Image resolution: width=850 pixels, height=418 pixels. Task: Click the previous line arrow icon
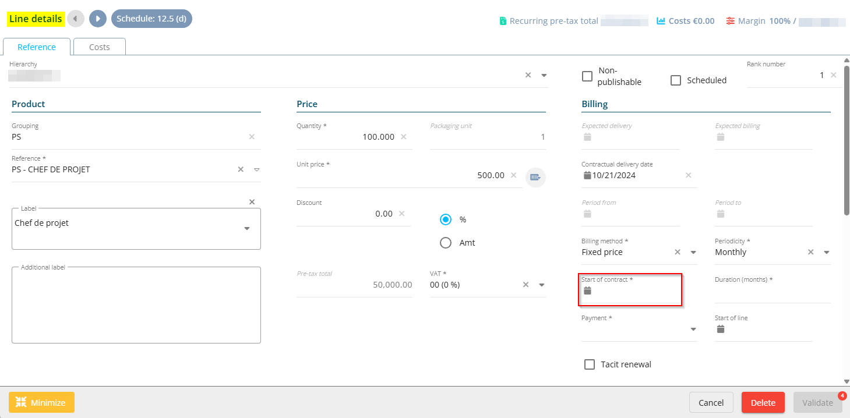pos(76,19)
